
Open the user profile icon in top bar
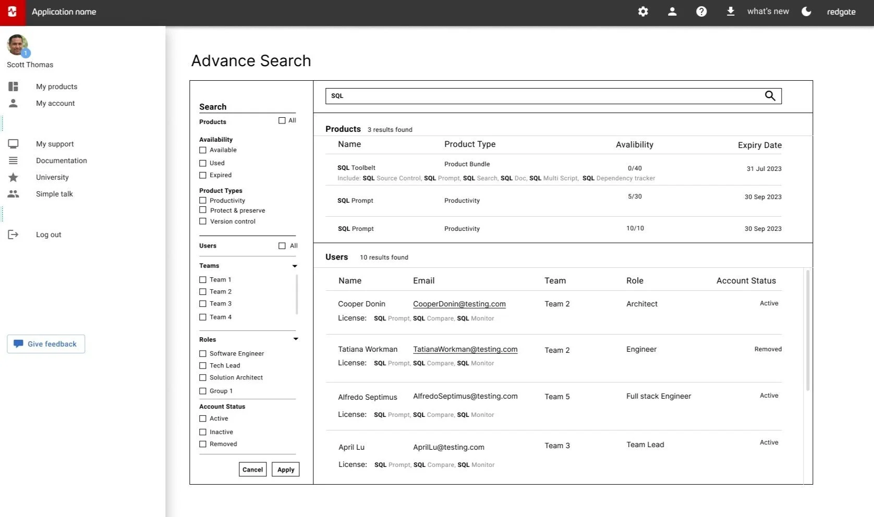click(x=672, y=11)
